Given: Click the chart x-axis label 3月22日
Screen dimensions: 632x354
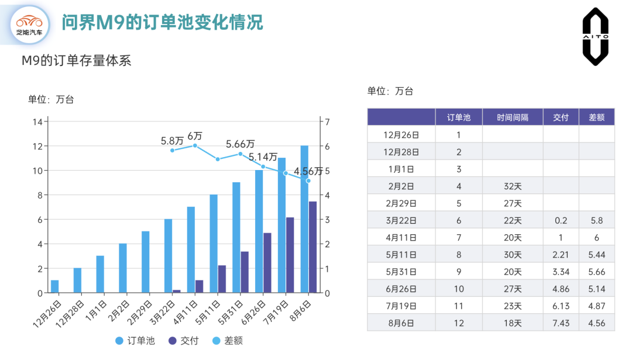Looking at the screenshot, I should [x=162, y=313].
